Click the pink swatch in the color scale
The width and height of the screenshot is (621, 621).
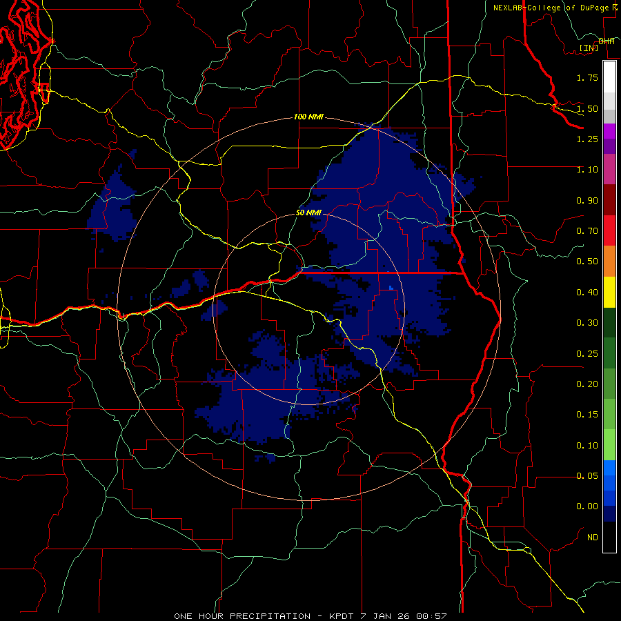click(609, 169)
